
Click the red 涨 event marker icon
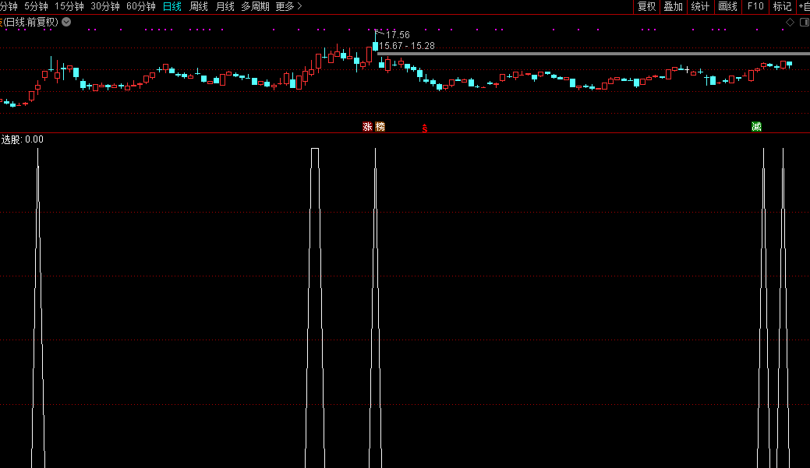click(x=367, y=126)
